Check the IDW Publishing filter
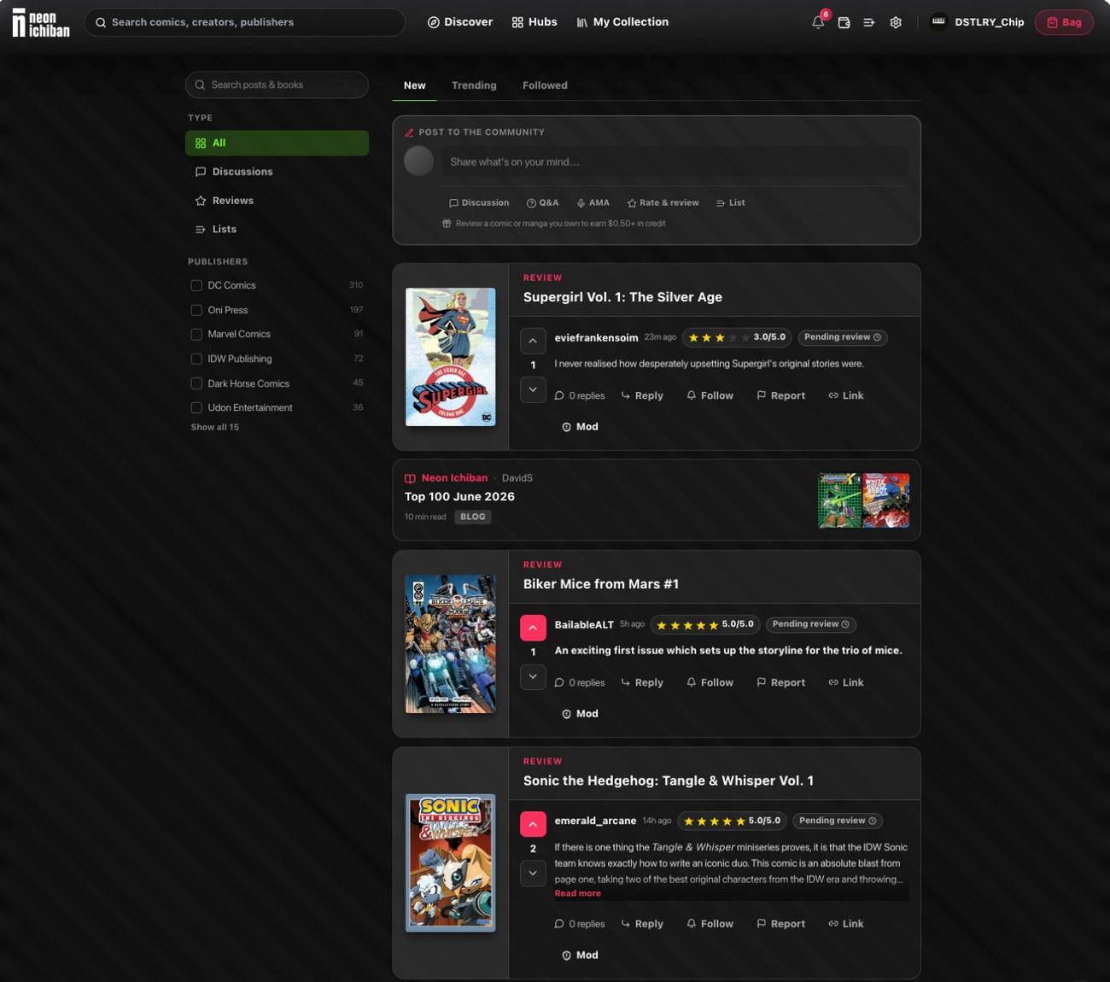 tap(196, 359)
